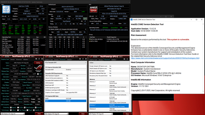Click refresh icon in middle GPU-Z window
Screen dimensions: 205x115
pyautogui.click(x=83, y=59)
